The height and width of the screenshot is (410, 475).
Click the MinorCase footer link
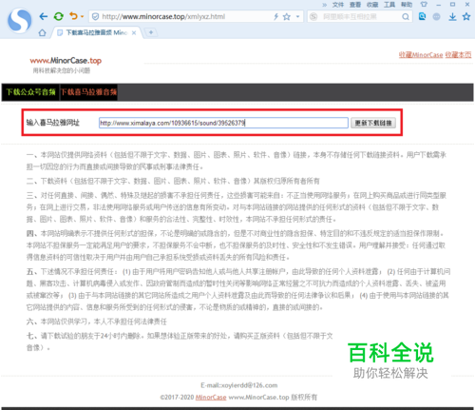tap(211, 398)
